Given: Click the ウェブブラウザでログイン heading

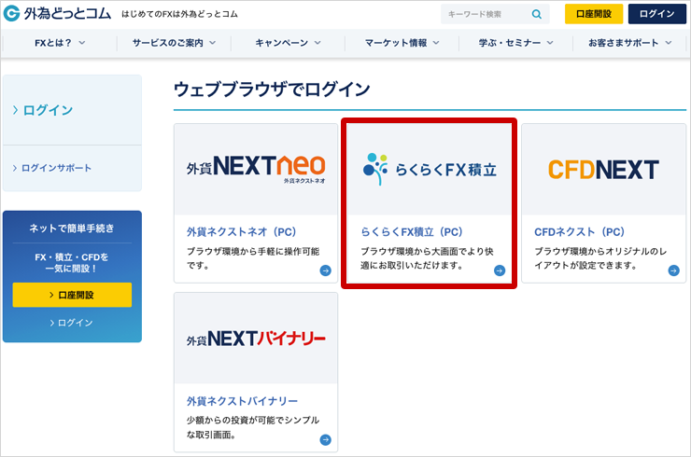Looking at the screenshot, I should 272,90.
